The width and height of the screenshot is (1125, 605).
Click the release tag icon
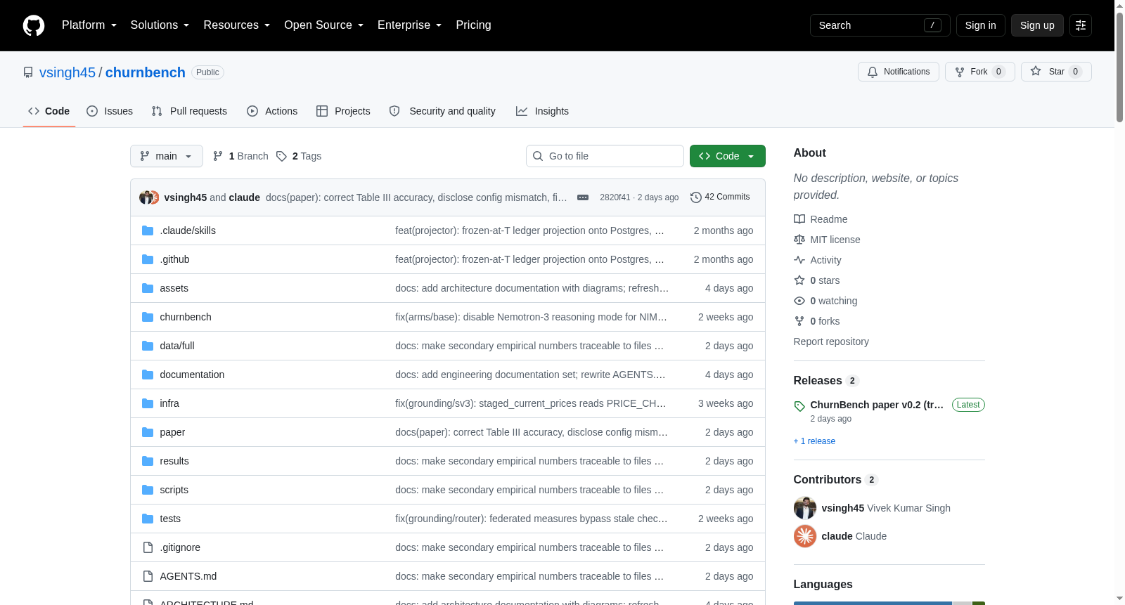(x=799, y=406)
